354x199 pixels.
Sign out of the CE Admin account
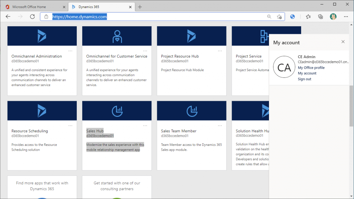[304, 79]
